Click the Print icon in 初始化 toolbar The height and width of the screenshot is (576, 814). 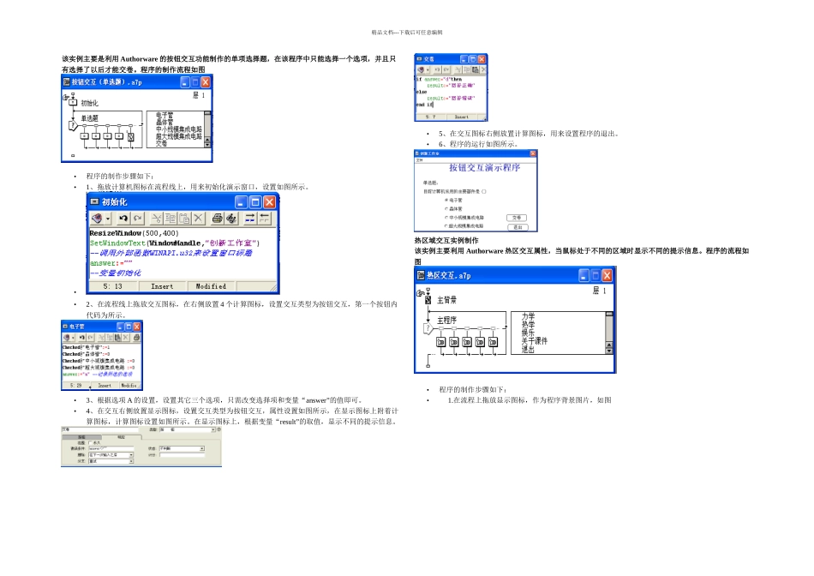(217, 218)
